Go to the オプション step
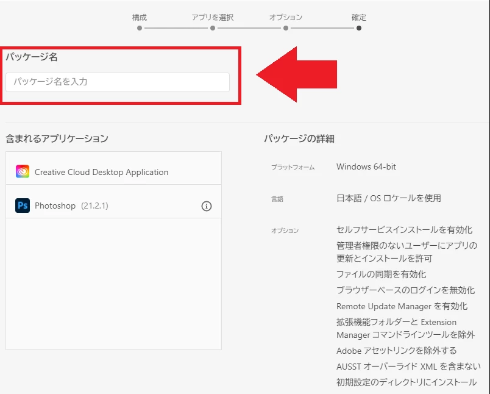The height and width of the screenshot is (394, 490). pyautogui.click(x=286, y=28)
